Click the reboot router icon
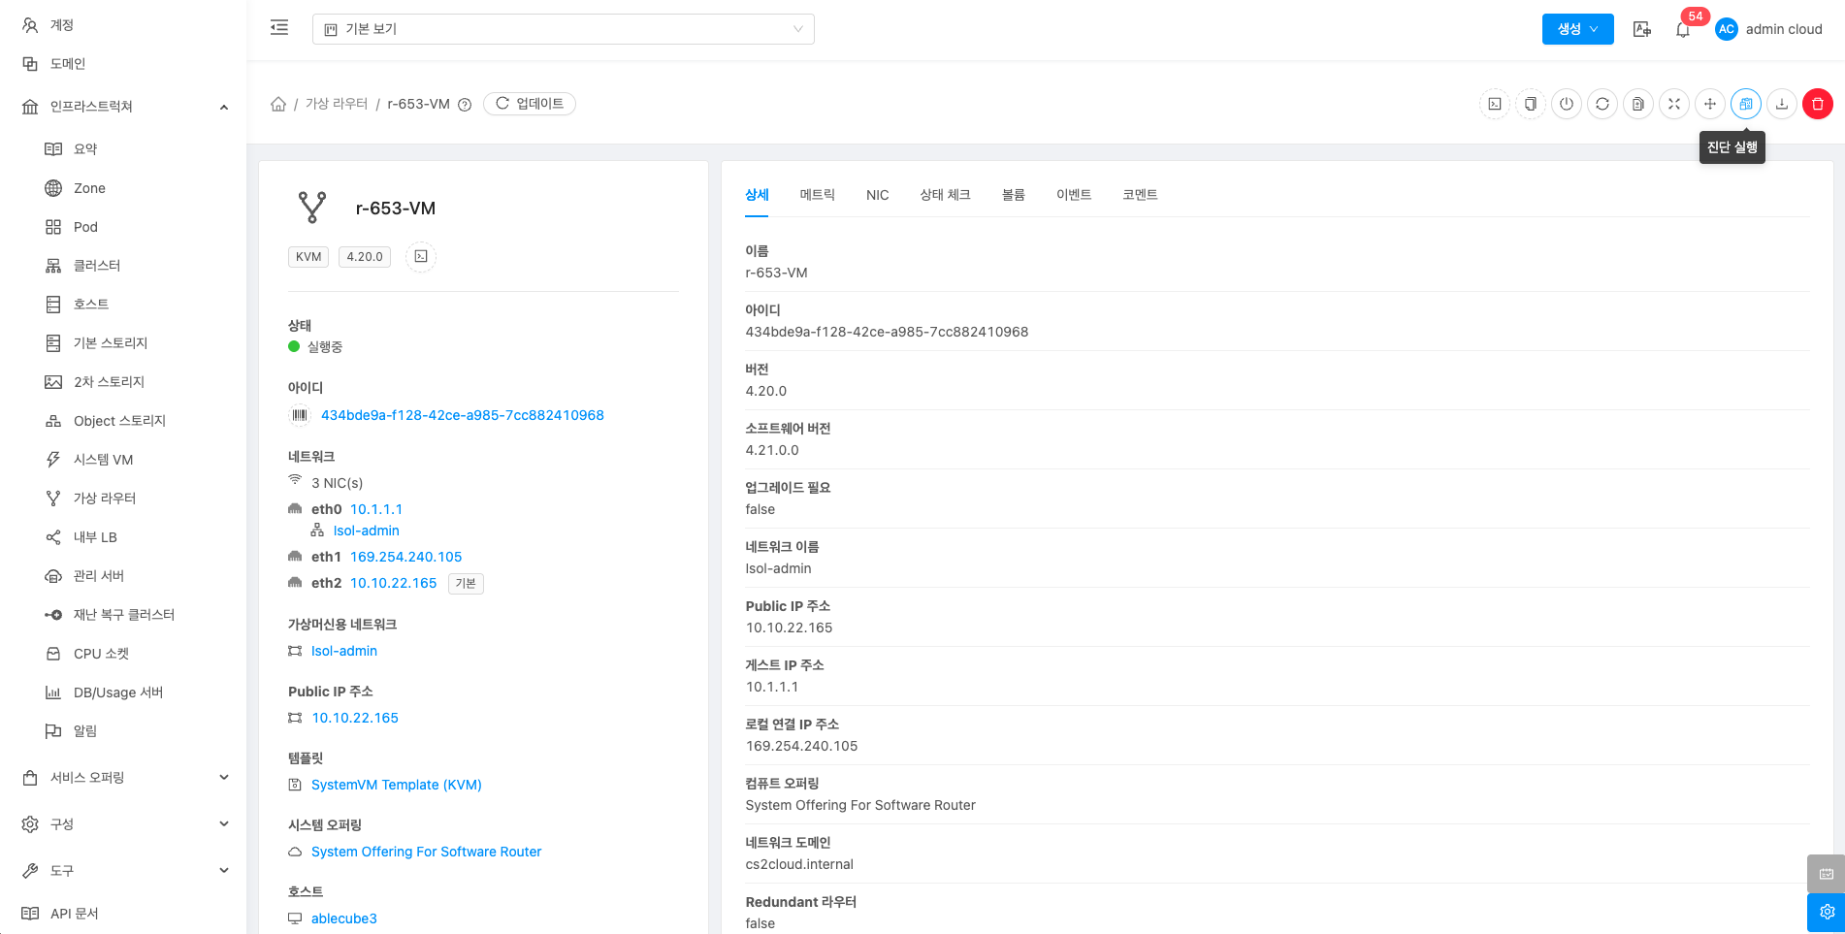The image size is (1845, 934). click(x=1602, y=104)
